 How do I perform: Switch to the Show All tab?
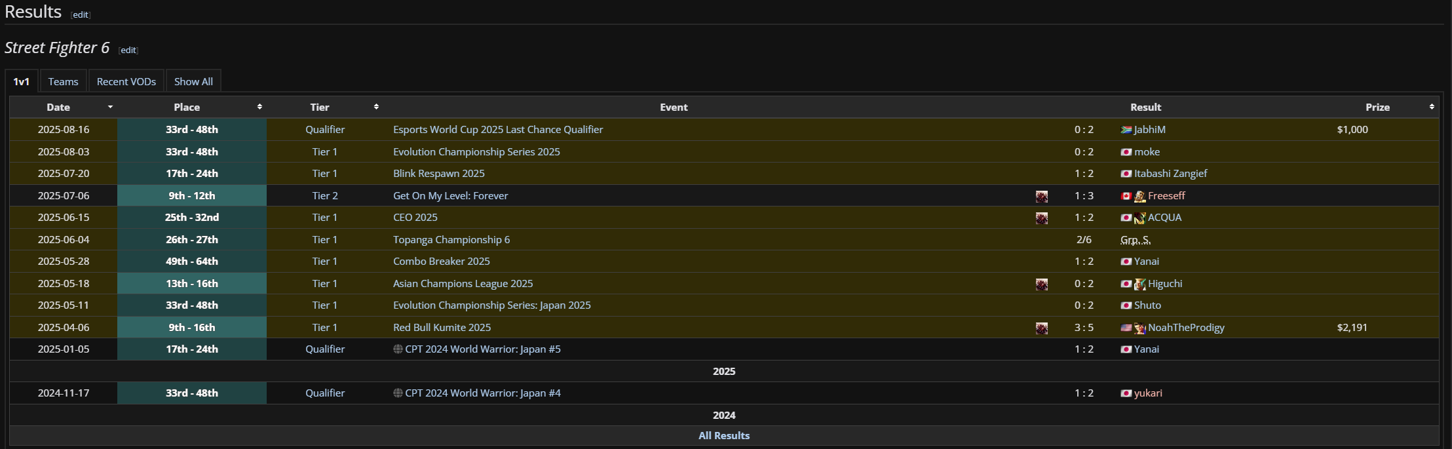(x=193, y=81)
